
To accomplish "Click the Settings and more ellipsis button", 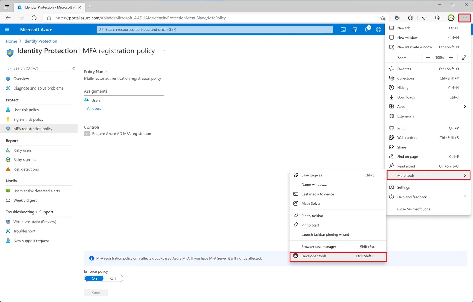I will 465,18.
